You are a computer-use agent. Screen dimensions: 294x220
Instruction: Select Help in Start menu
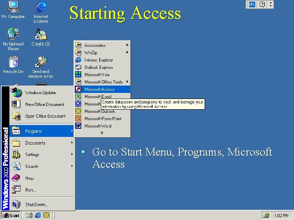tap(42, 178)
